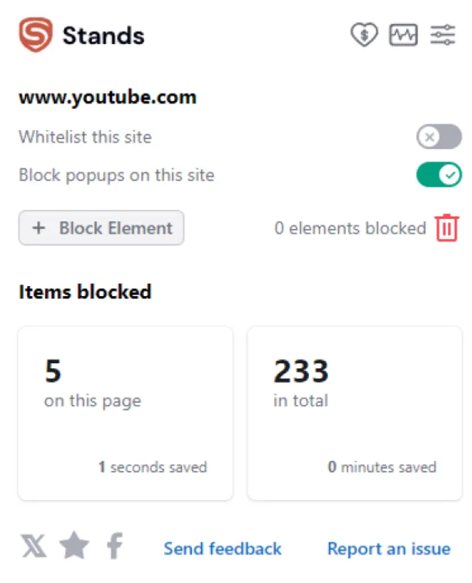Image resolution: width=472 pixels, height=583 pixels.
Task: Open the settings sliders icon
Action: [443, 35]
